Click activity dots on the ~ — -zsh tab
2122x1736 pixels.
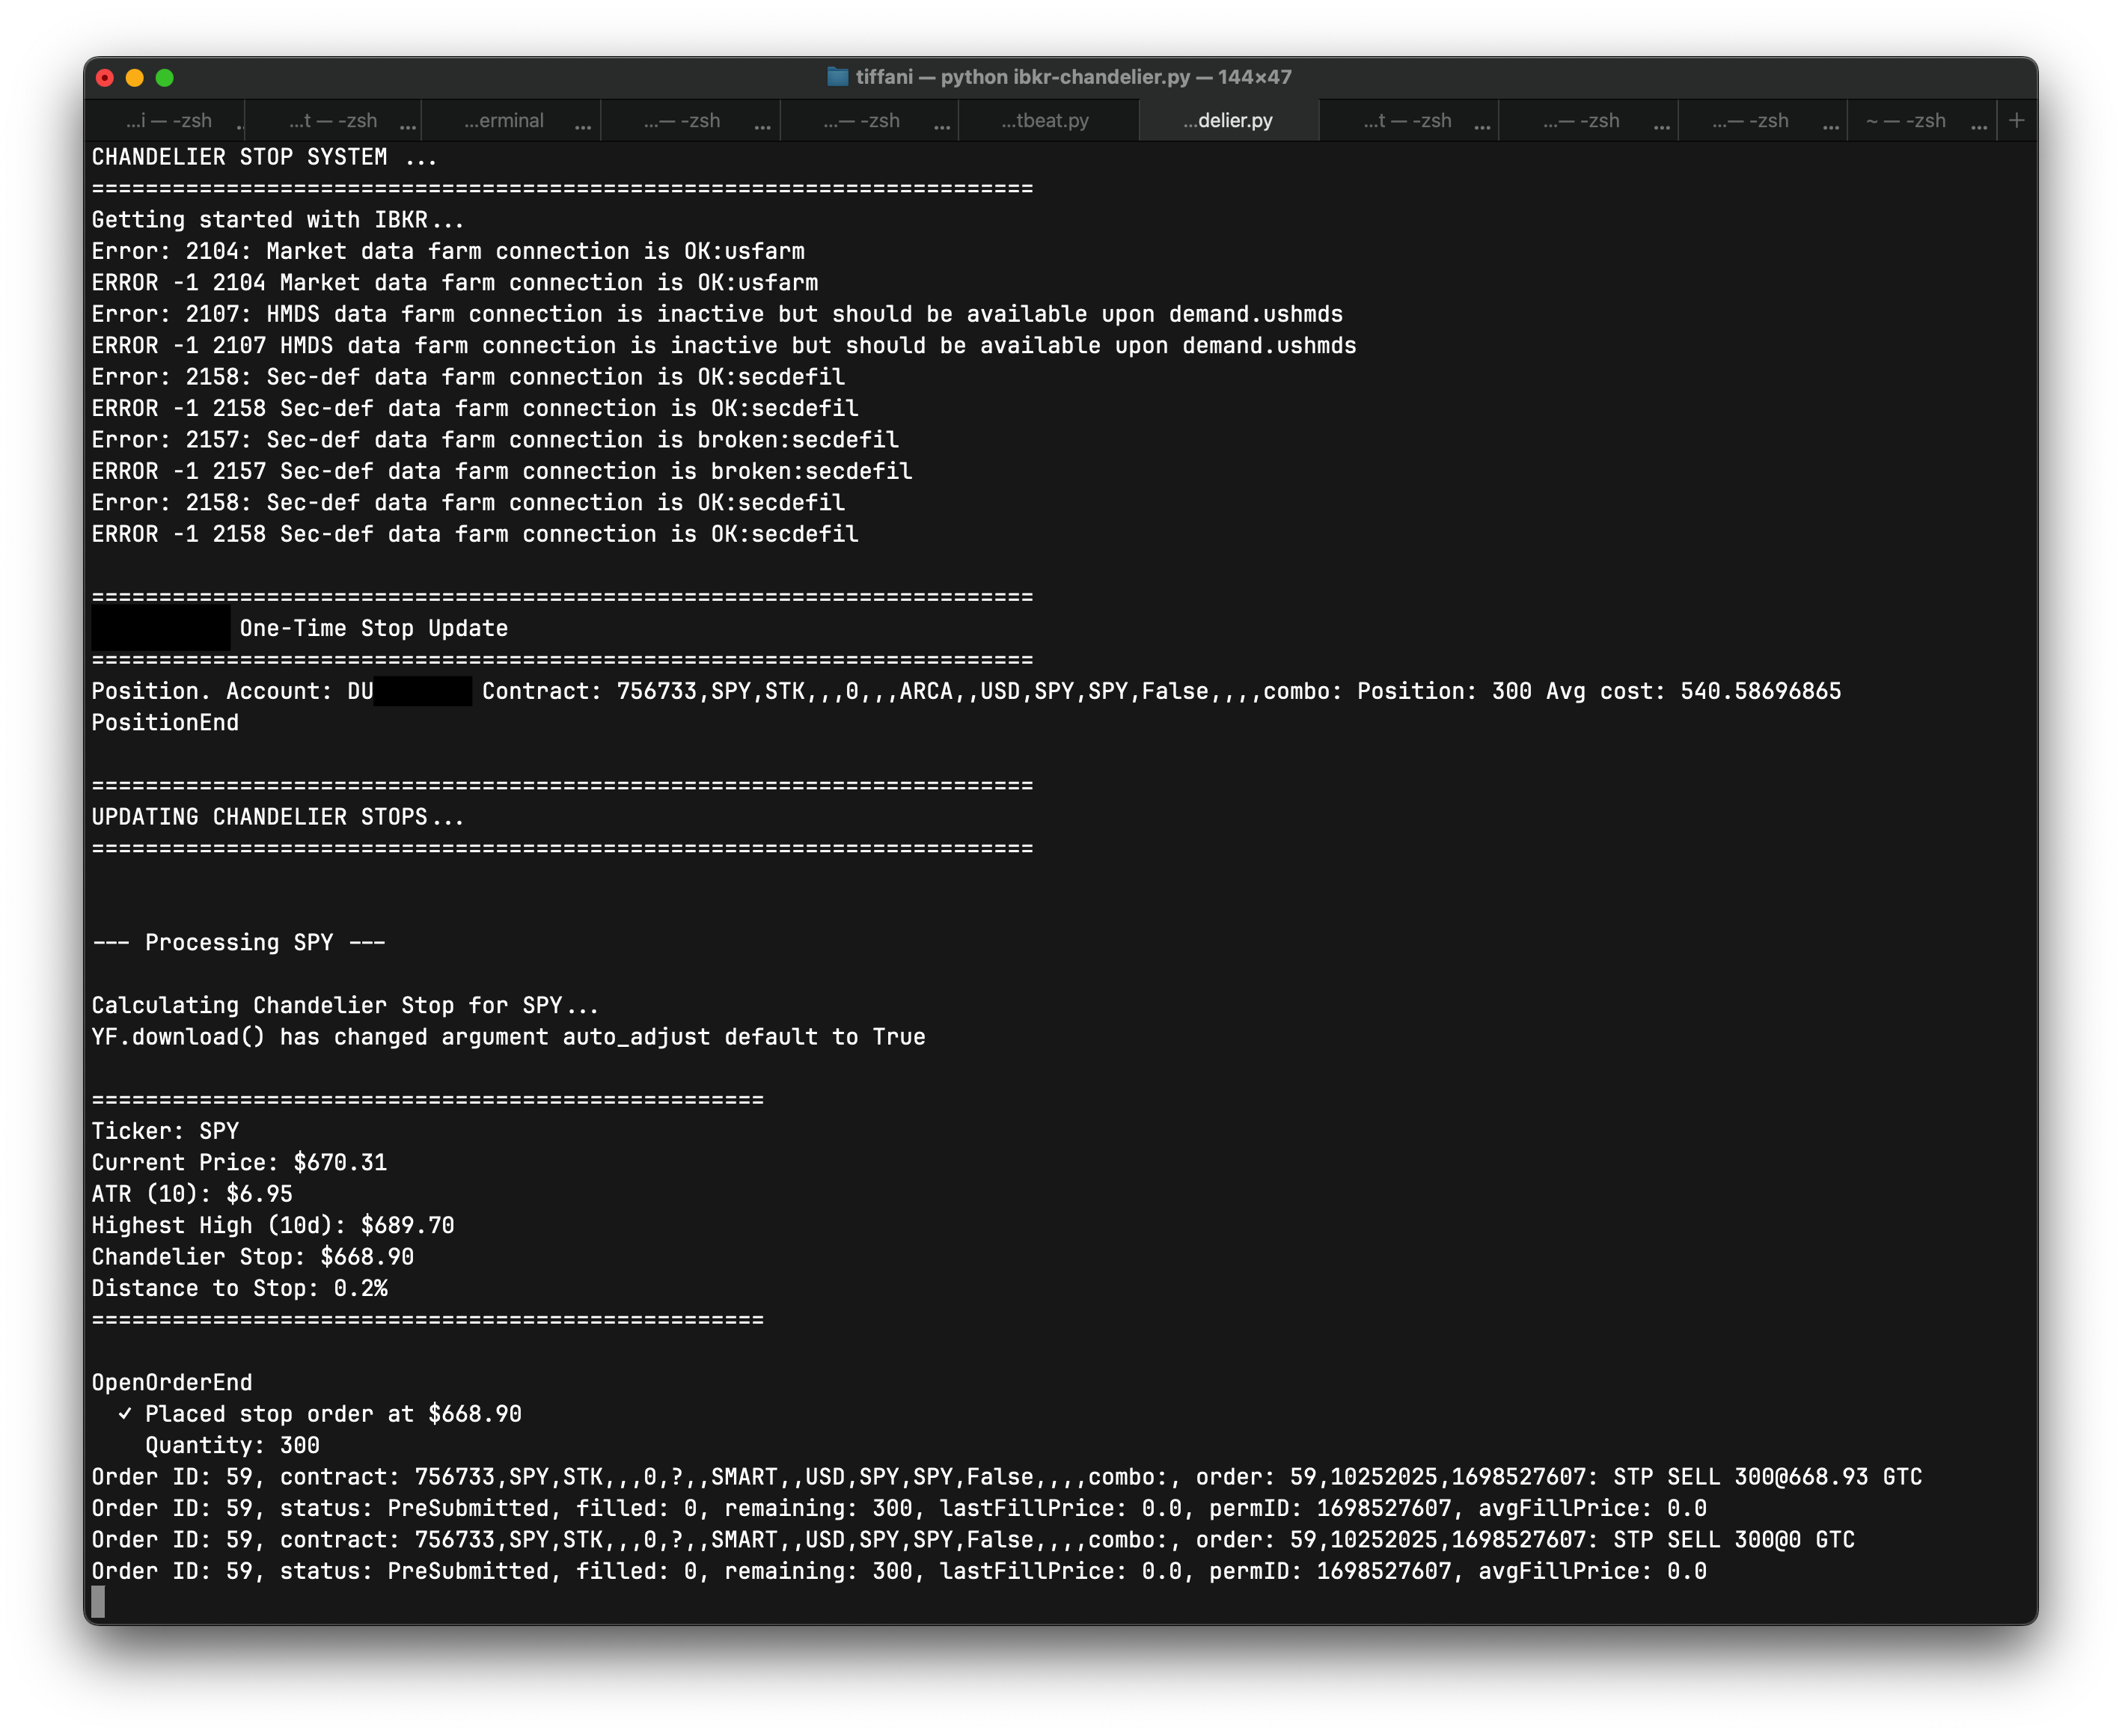click(x=1979, y=127)
